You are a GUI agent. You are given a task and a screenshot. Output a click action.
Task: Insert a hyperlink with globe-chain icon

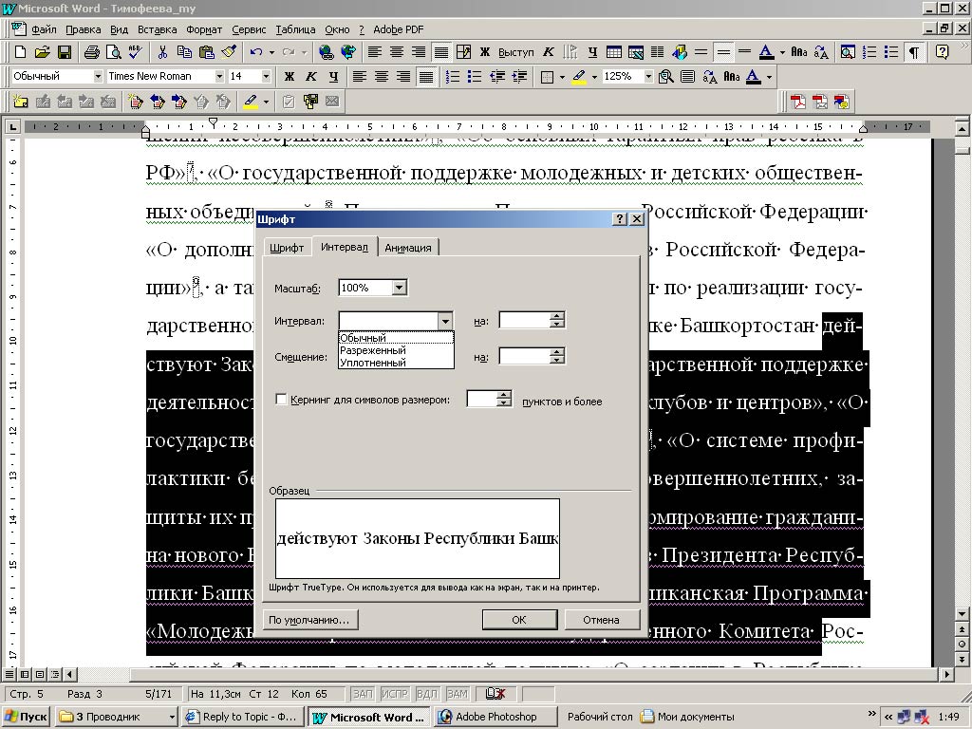pos(326,52)
